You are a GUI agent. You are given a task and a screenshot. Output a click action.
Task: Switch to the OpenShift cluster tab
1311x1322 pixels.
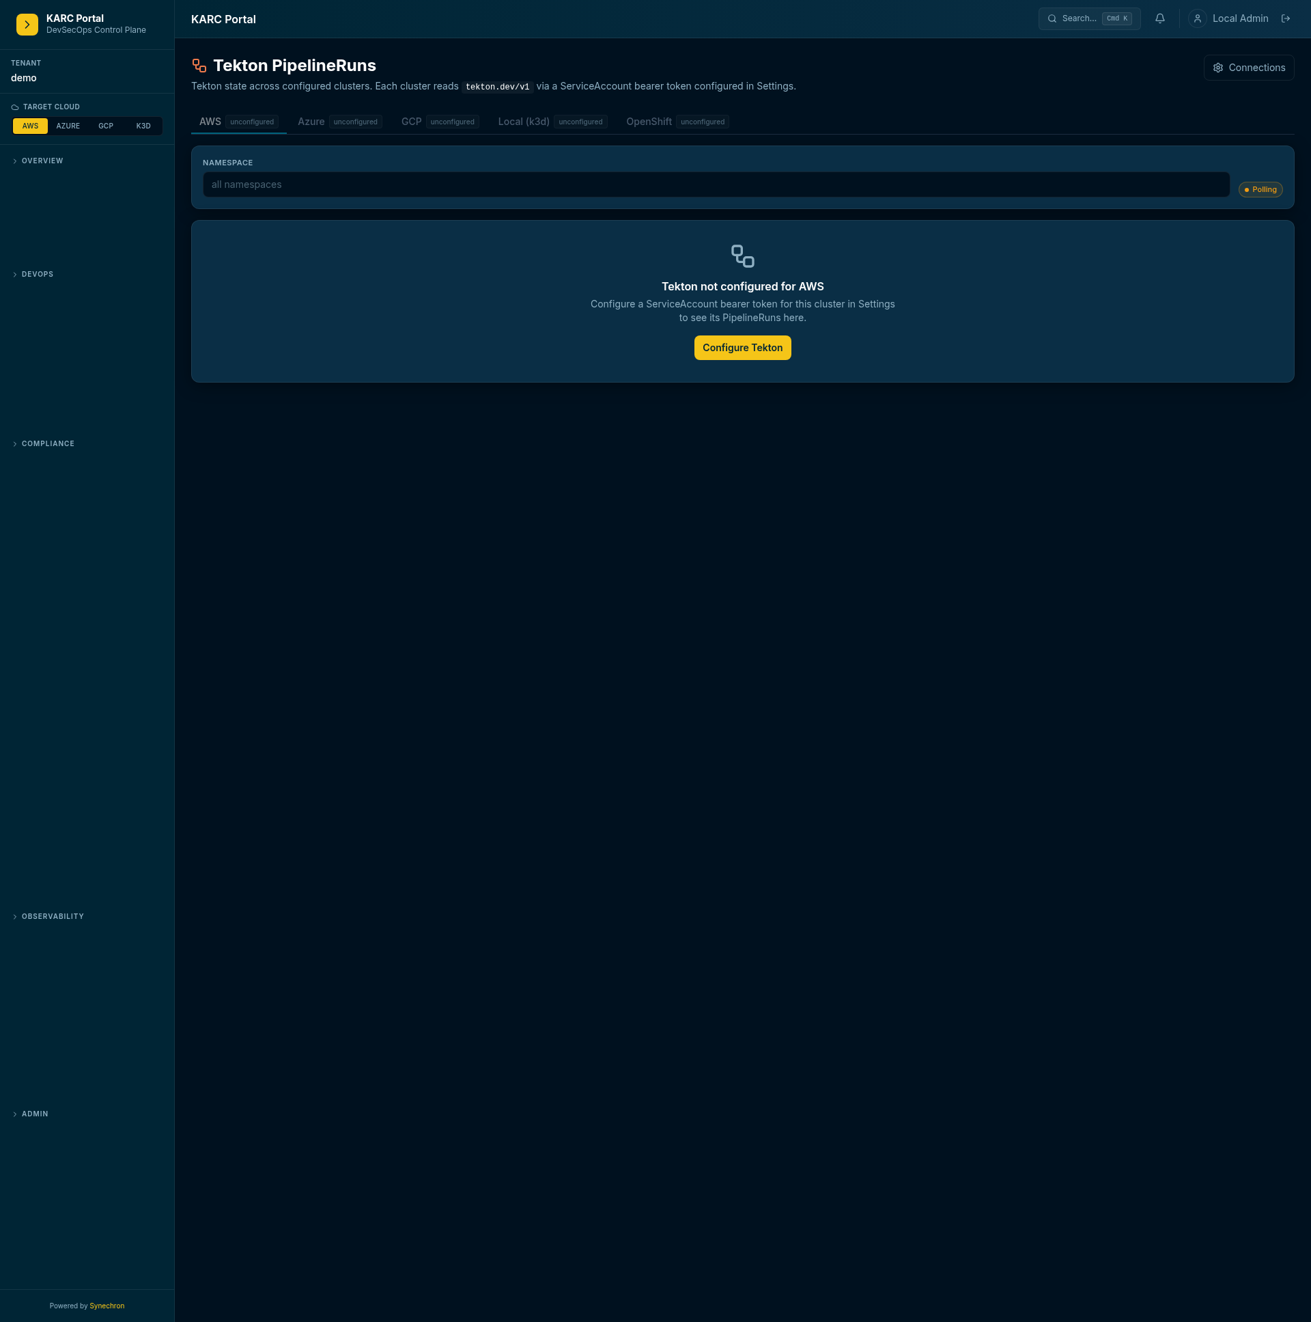click(x=677, y=122)
